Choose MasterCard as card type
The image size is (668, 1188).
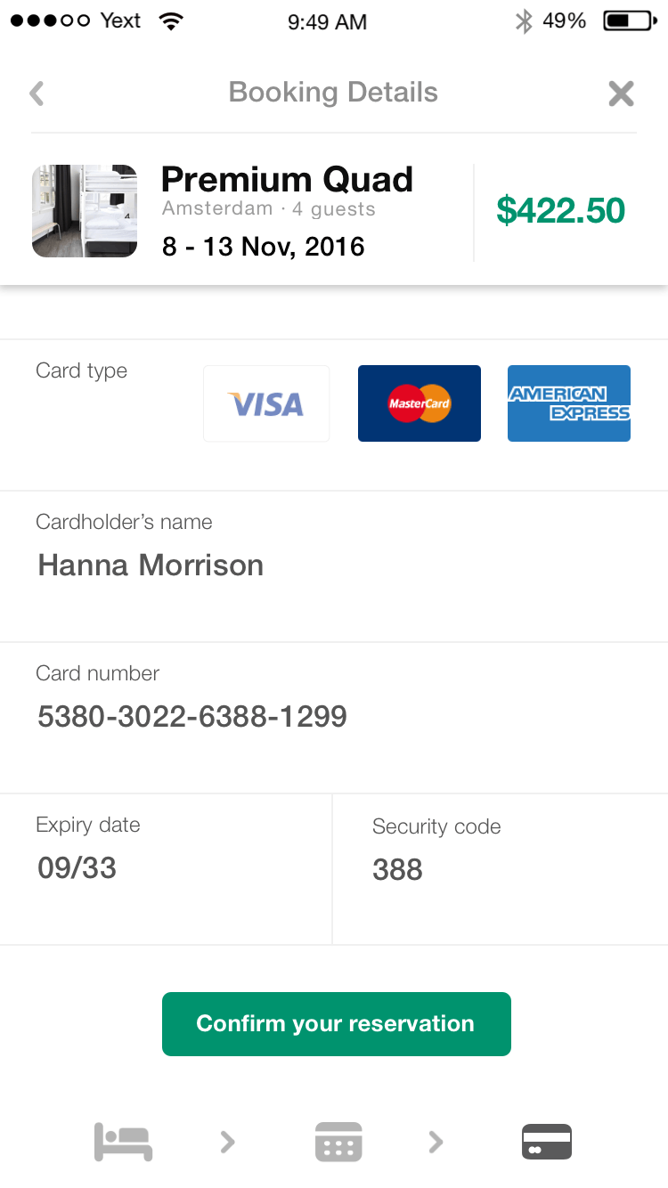[420, 403]
